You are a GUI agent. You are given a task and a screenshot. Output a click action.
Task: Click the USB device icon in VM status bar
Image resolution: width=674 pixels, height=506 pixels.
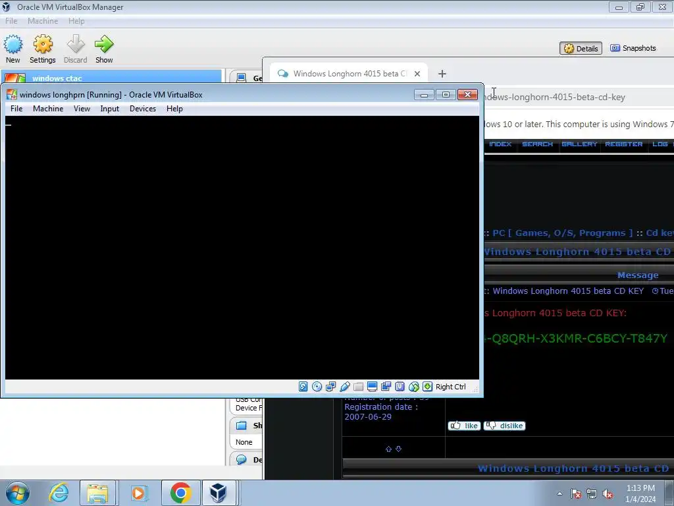[x=344, y=386]
